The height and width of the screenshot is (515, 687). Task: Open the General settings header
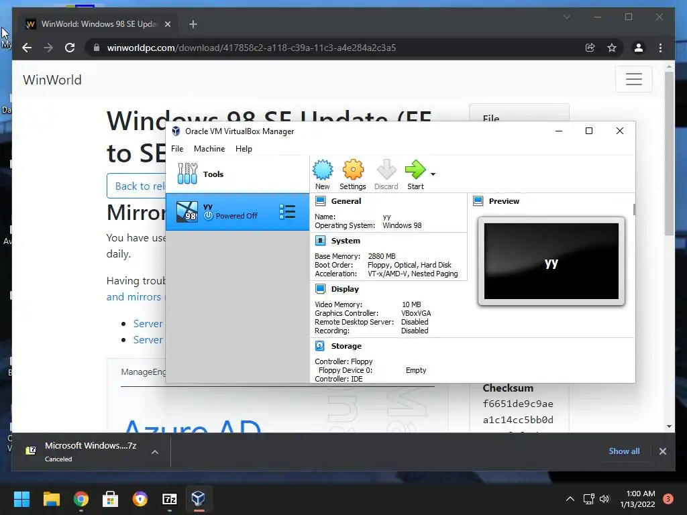pos(346,201)
